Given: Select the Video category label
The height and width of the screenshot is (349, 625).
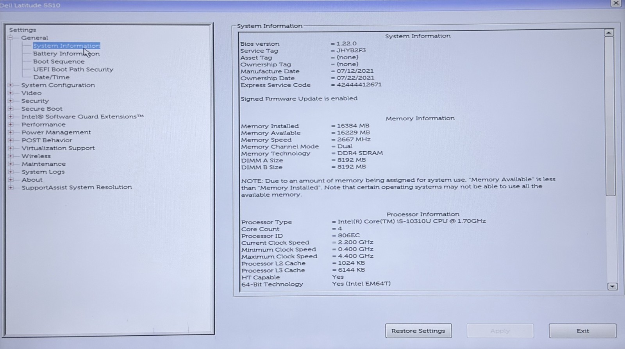Looking at the screenshot, I should (x=31, y=93).
